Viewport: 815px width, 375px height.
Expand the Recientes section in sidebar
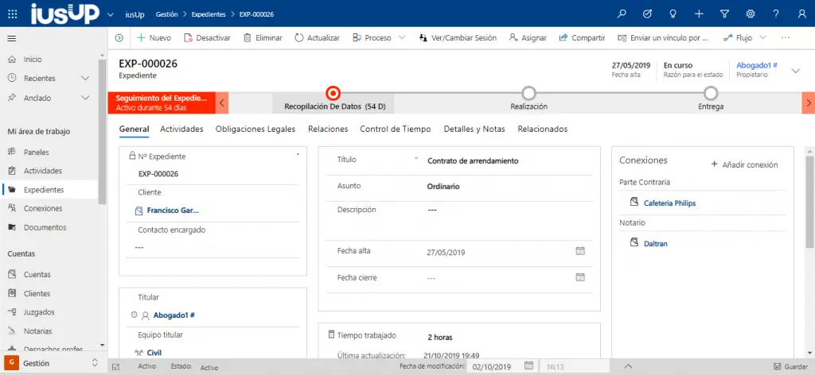pos(85,78)
